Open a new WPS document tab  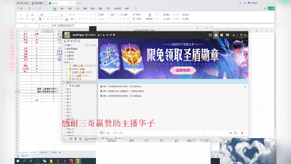pos(78,3)
